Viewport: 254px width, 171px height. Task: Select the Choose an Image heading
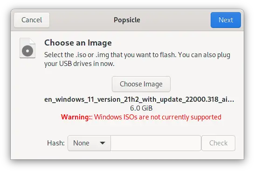tap(78, 43)
